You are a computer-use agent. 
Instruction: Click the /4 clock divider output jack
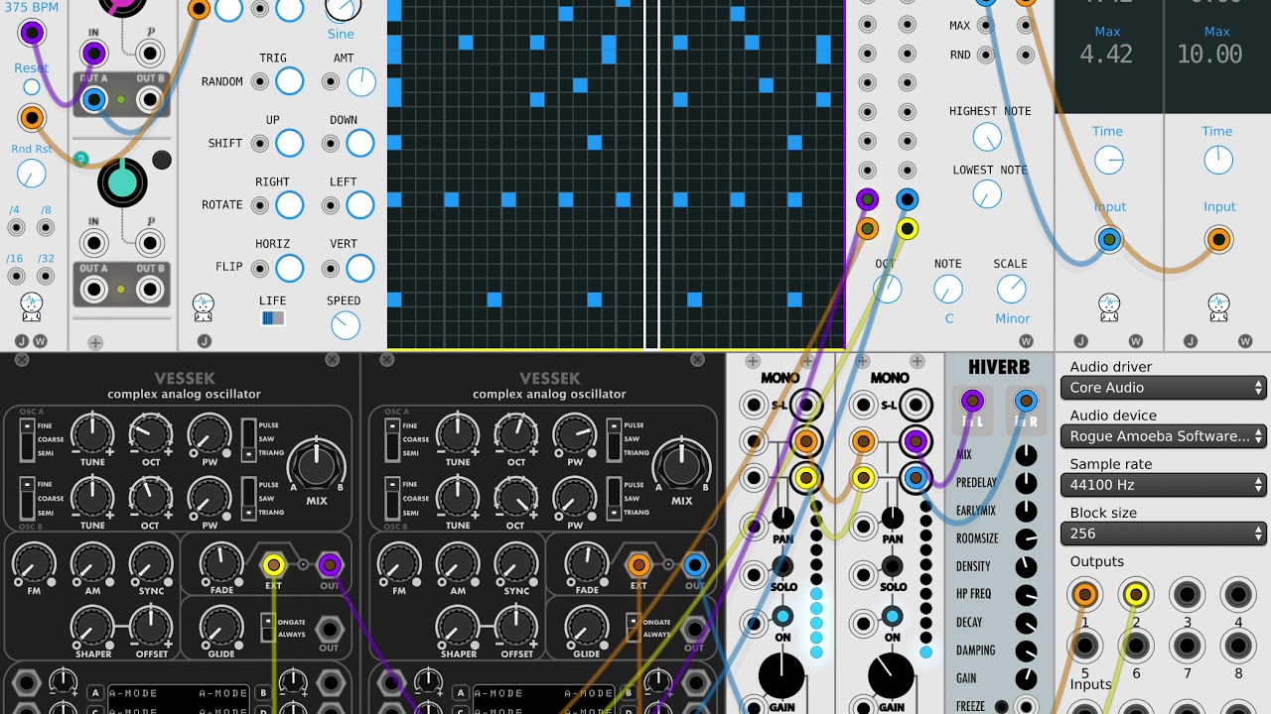coord(16,227)
